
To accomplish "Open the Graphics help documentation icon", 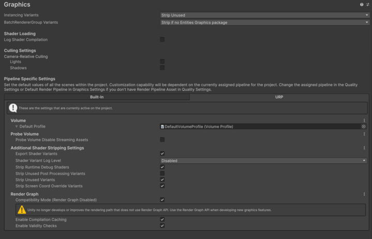I will tap(362, 5).
